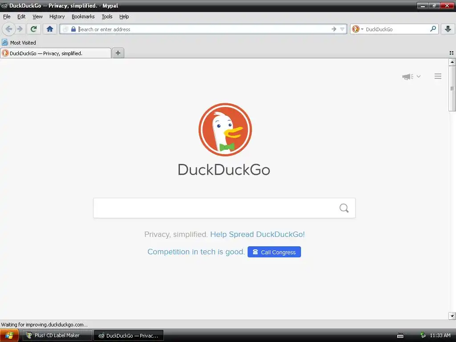
Task: Click the Go arrow in address bar
Action: point(334,29)
